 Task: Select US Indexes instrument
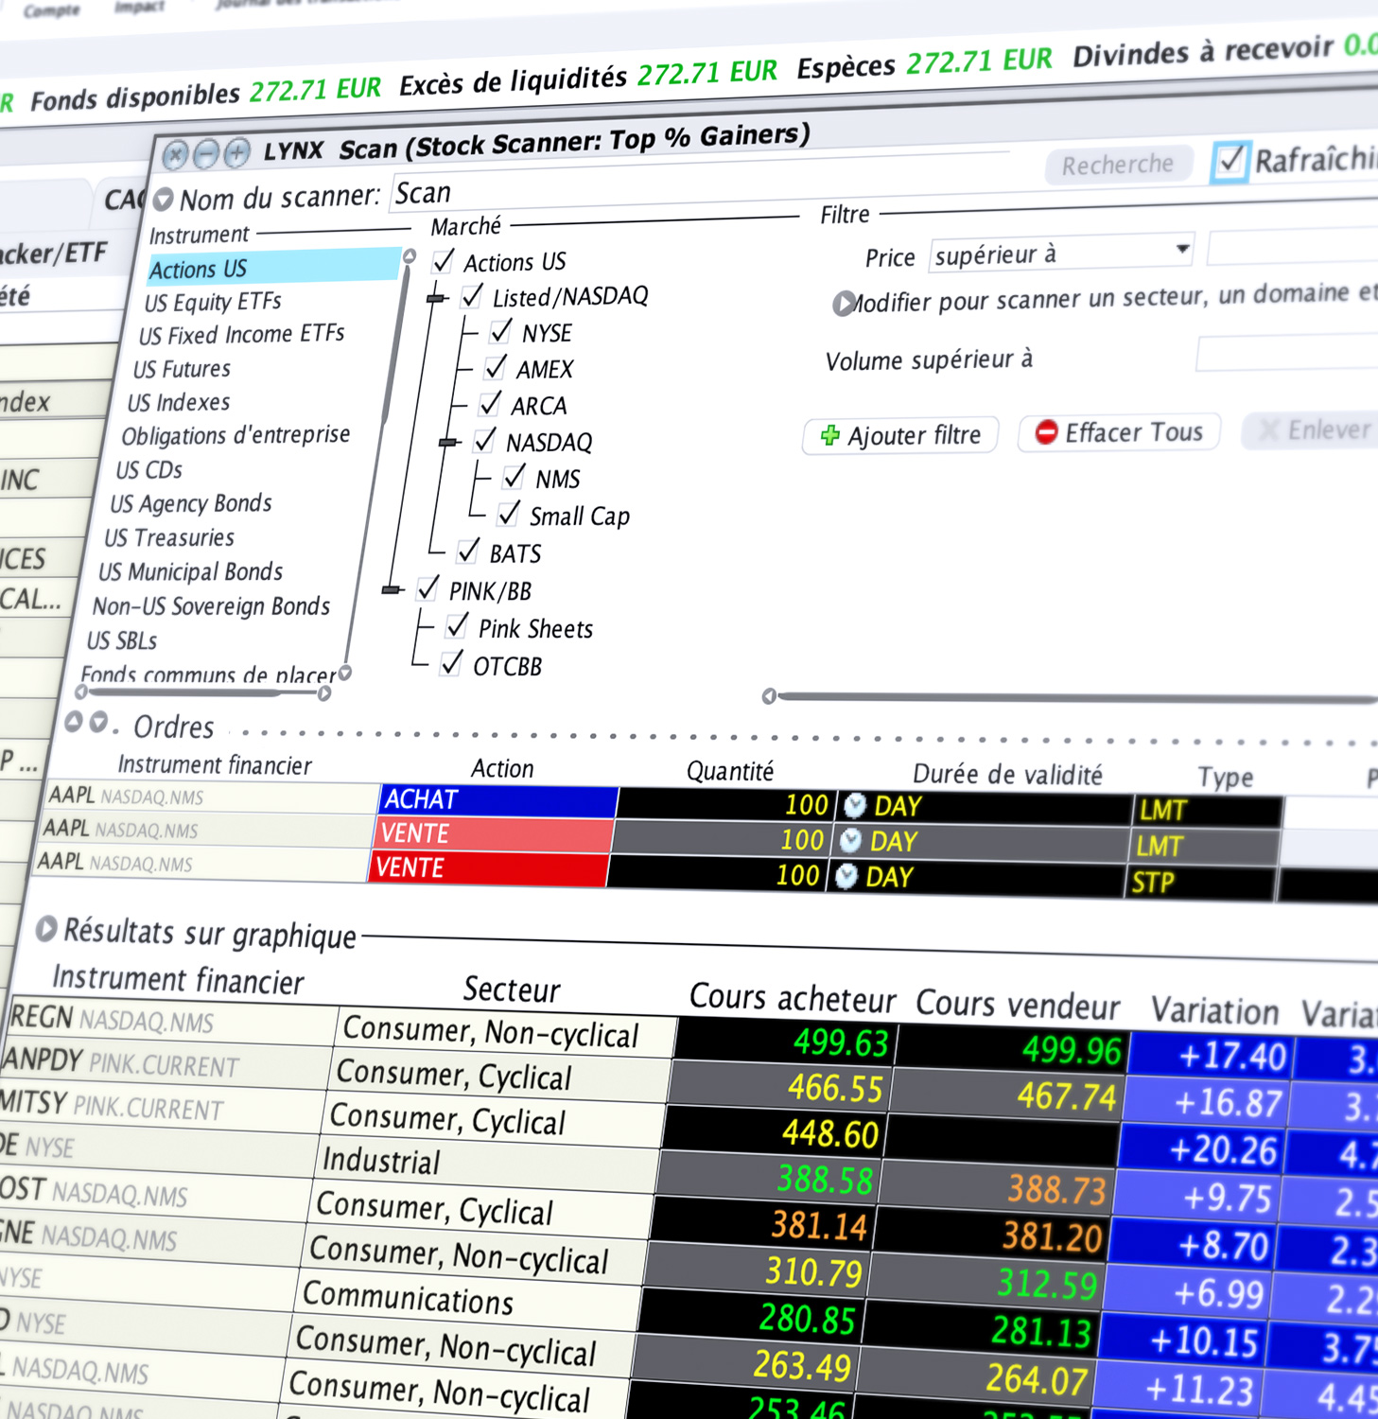pyautogui.click(x=179, y=402)
